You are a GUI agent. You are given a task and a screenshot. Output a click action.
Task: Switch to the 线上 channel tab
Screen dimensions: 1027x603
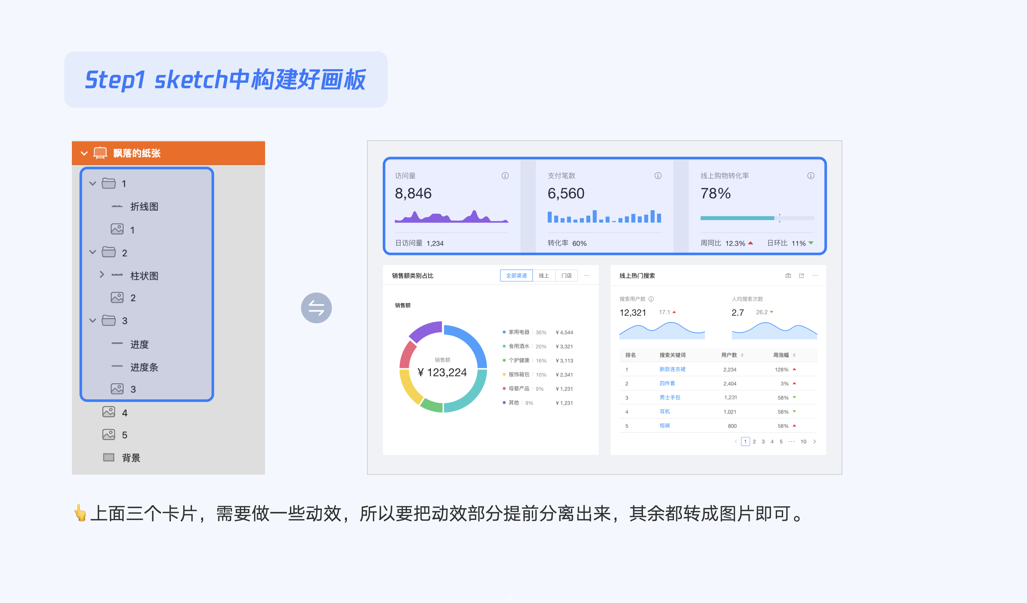pyautogui.click(x=544, y=276)
